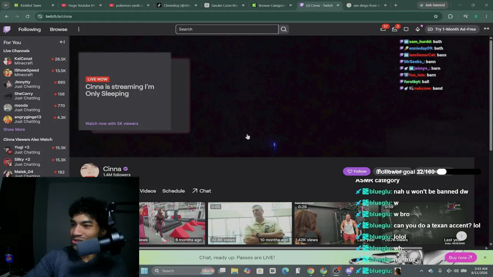Collapse the For You sidebar

click(x=62, y=42)
